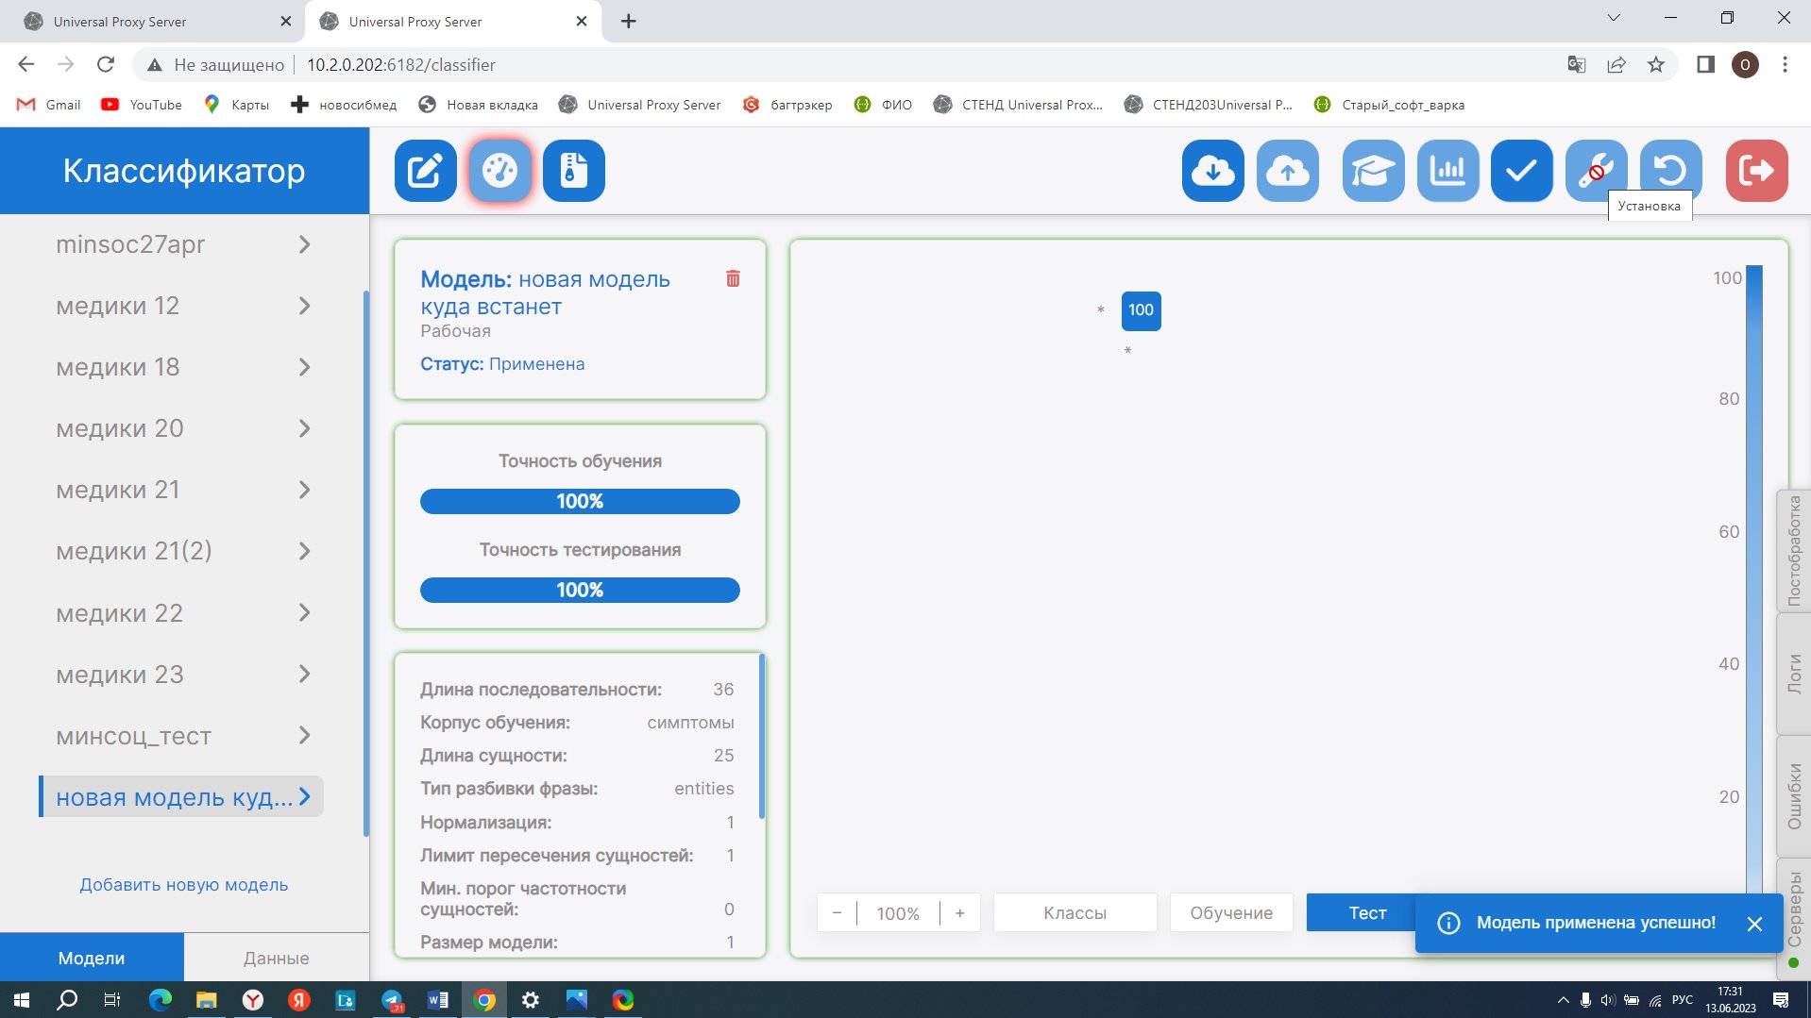
Task: Expand the медики 12 model chevron
Action: point(304,306)
